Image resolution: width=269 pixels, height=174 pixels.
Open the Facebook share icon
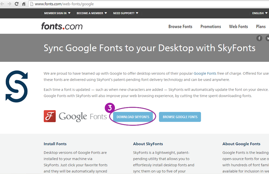(x=259, y=38)
